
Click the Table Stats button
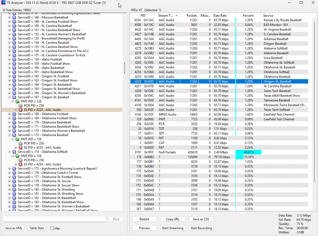[37, 228]
